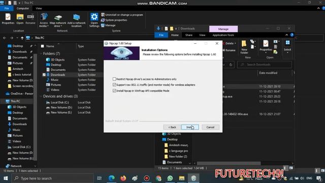
Task: Open Share tab in Downloads window
Action: point(189,35)
